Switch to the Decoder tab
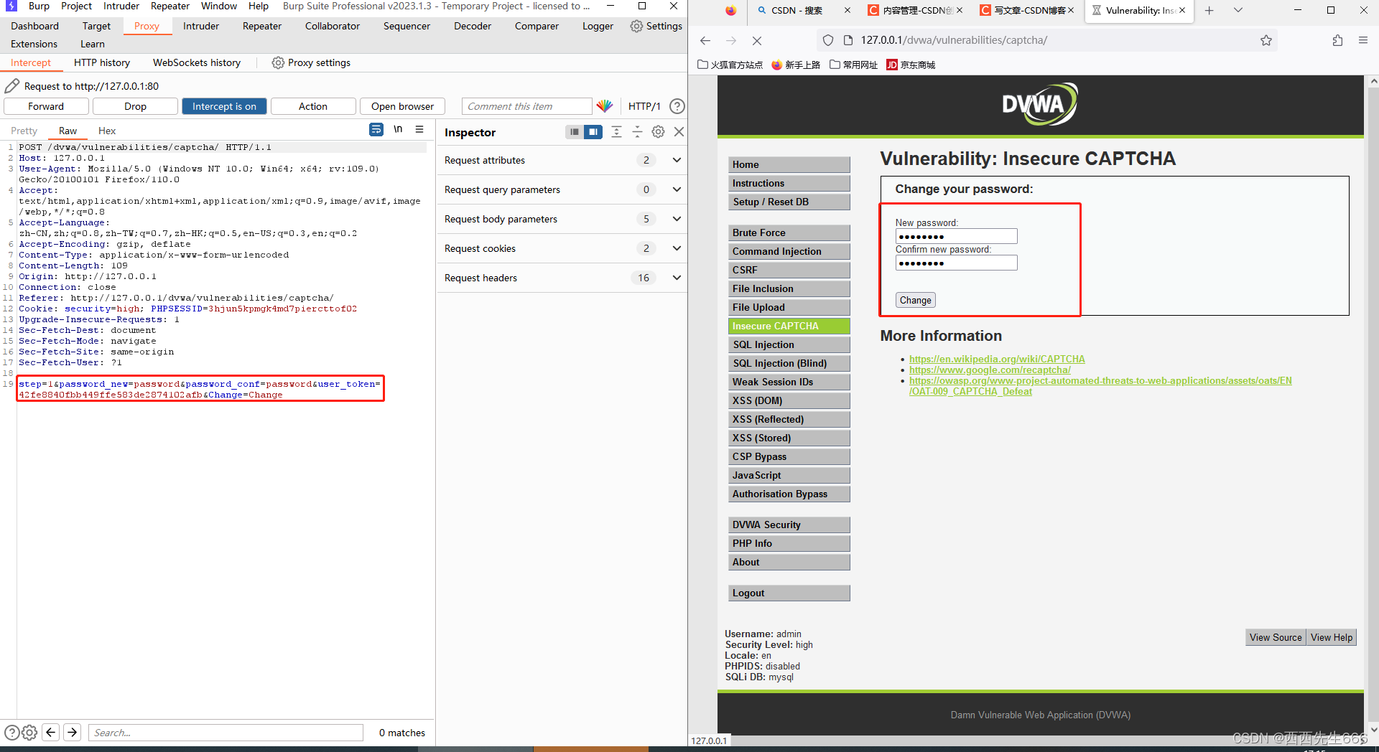This screenshot has width=1379, height=752. (473, 26)
